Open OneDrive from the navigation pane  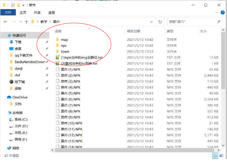pos(20,97)
